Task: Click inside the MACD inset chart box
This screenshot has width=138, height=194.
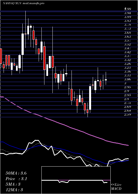Action: point(76,180)
